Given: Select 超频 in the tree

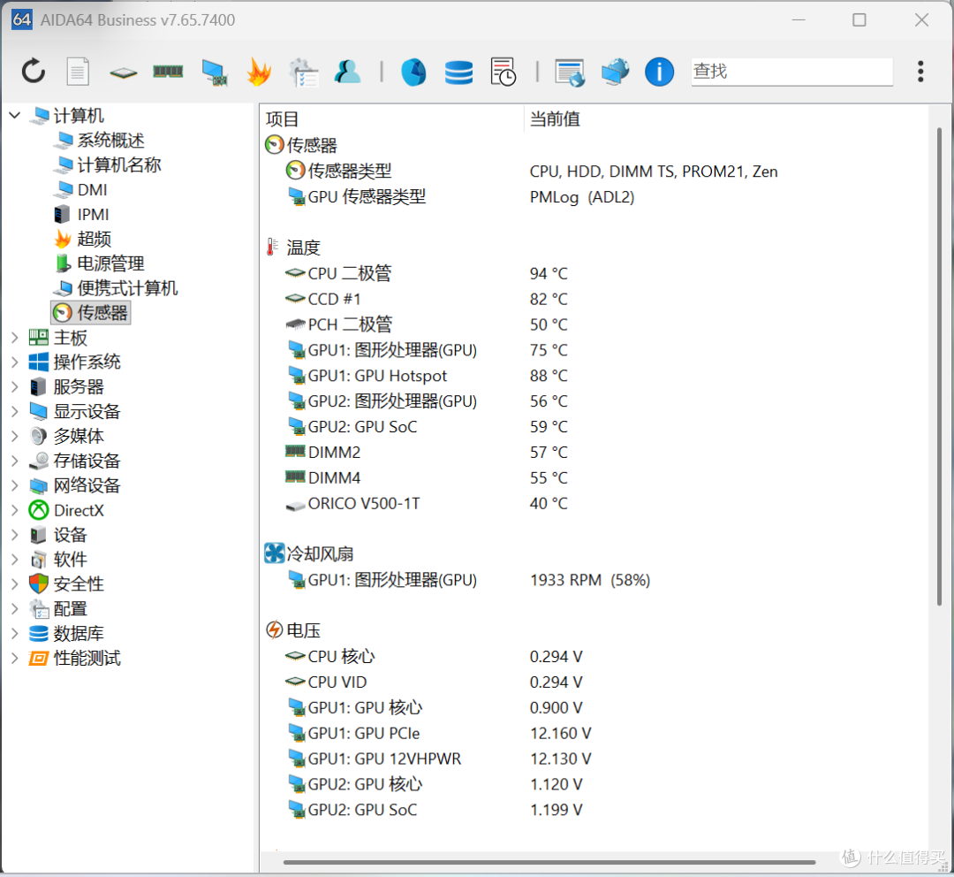Looking at the screenshot, I should (x=83, y=240).
